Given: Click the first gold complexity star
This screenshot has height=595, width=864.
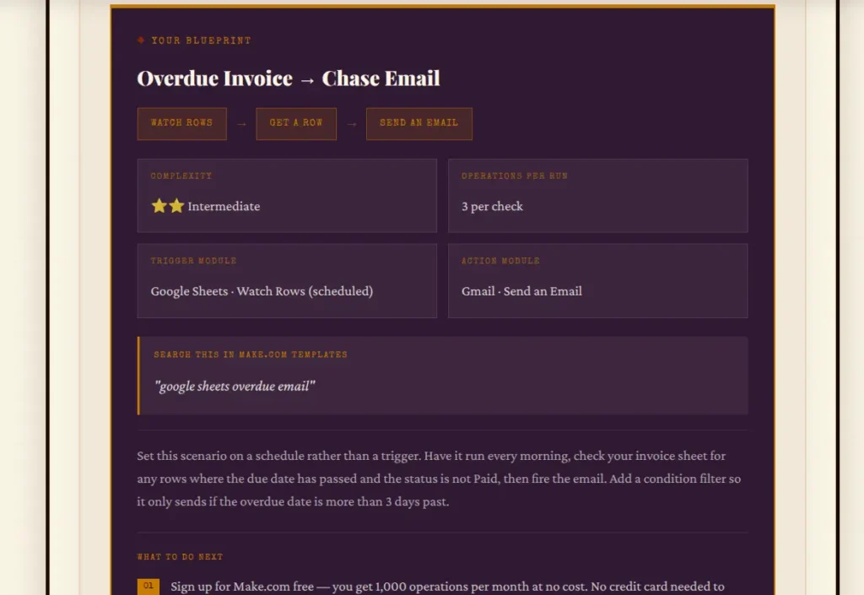Looking at the screenshot, I should pos(159,206).
